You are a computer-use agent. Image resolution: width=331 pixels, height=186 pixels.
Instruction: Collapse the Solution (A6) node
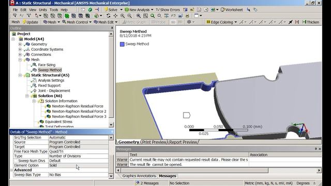point(27,96)
